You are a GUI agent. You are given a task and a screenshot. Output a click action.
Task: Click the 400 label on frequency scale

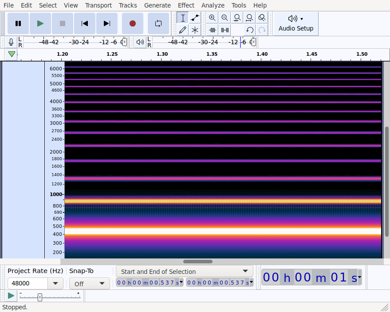[57, 234]
